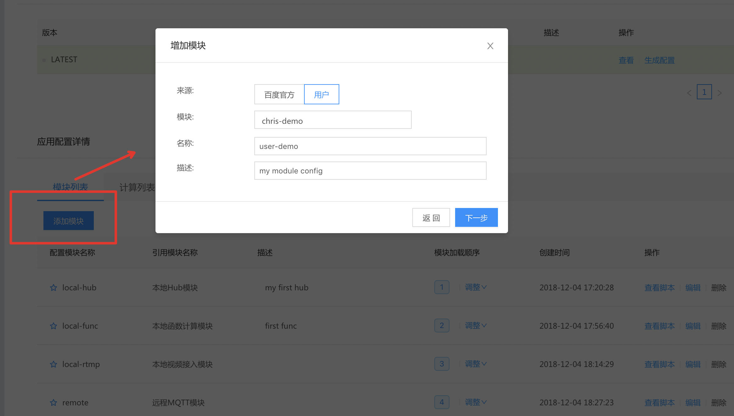Click the star icon beside local-func
The width and height of the screenshot is (734, 416).
(54, 326)
